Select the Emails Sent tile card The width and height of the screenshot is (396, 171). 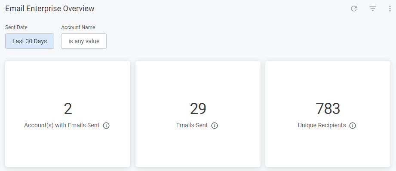point(198,114)
